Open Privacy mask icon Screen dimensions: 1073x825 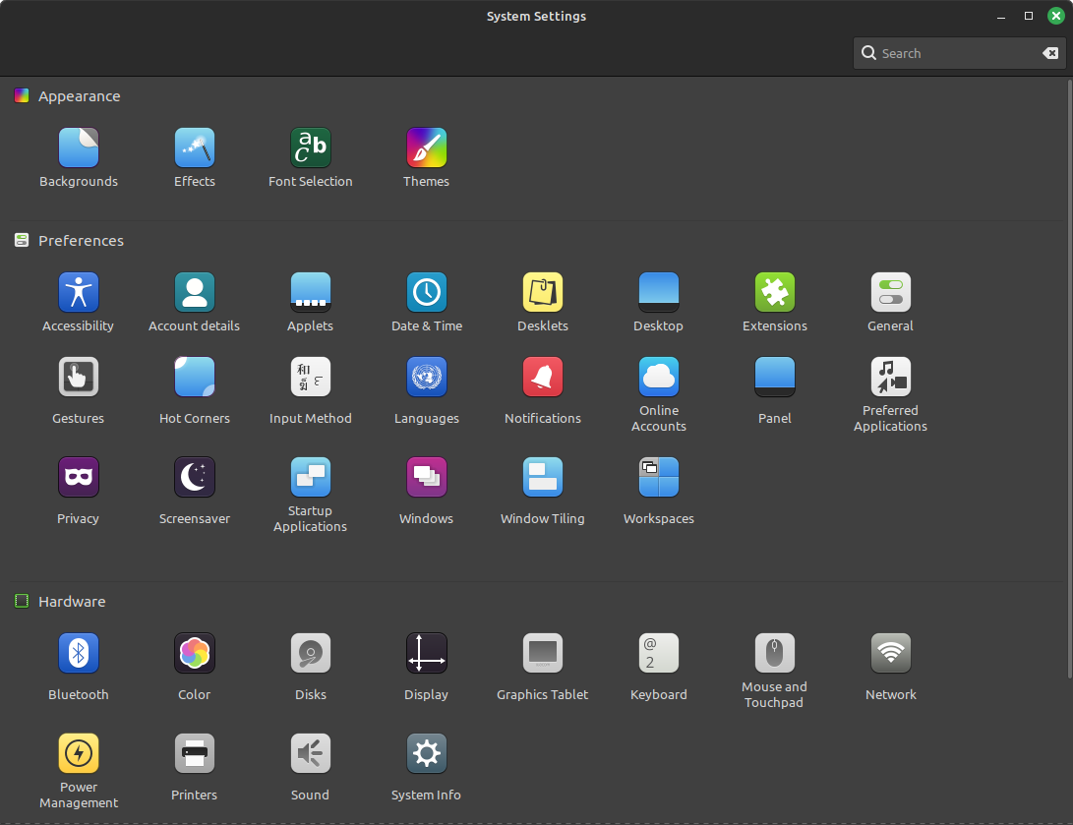coord(79,477)
